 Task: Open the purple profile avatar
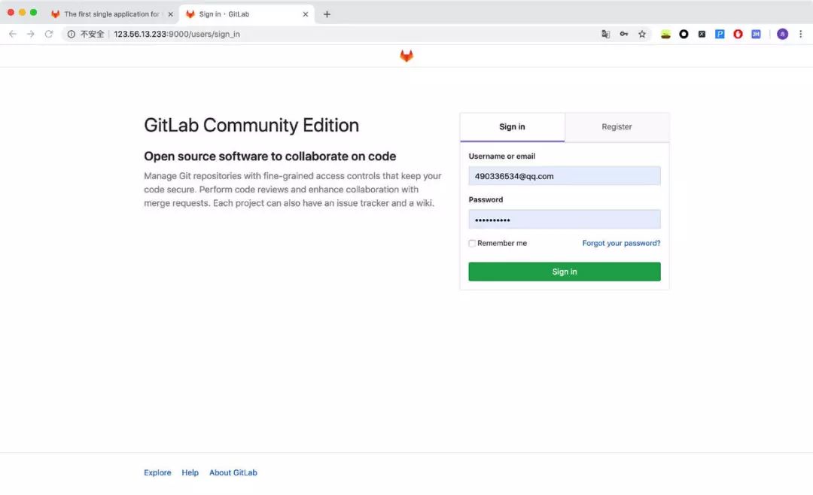pos(782,34)
